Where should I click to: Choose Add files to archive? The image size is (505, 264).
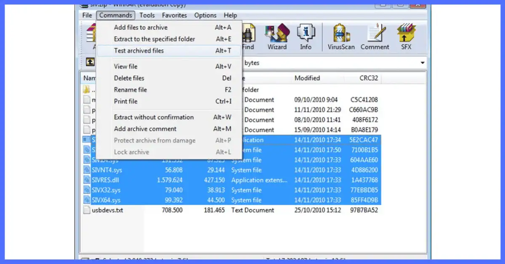[x=169, y=27]
